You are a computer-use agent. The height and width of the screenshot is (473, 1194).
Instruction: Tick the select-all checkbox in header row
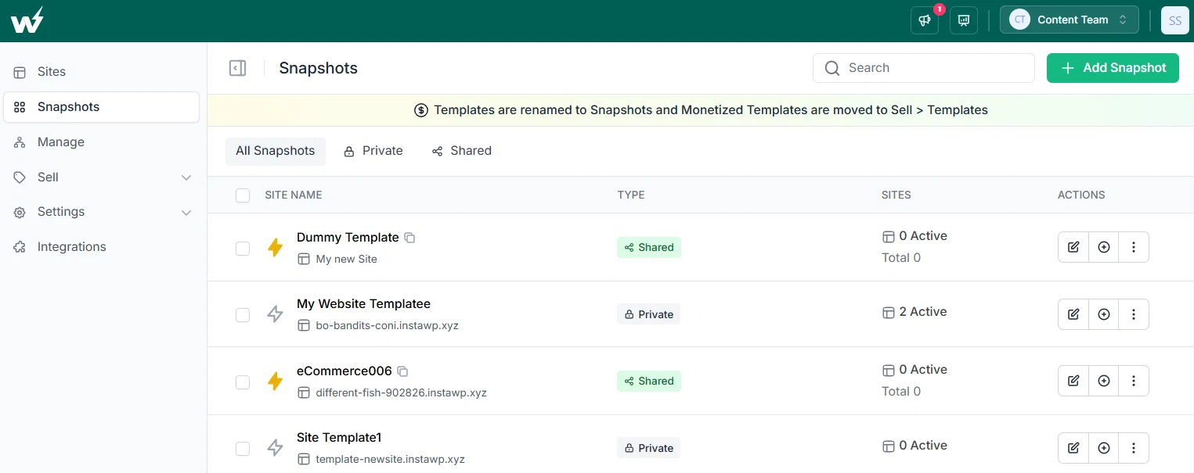click(243, 195)
